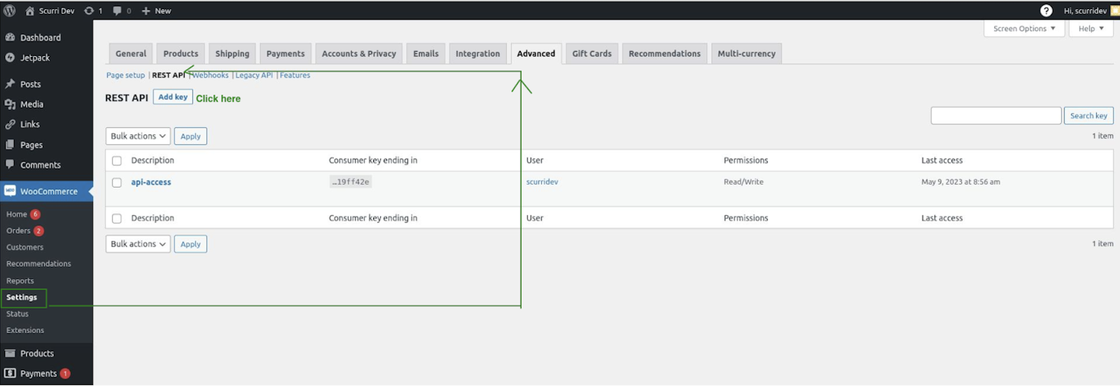The width and height of the screenshot is (1120, 387).
Task: Click the Media sidebar icon
Action: tap(10, 104)
